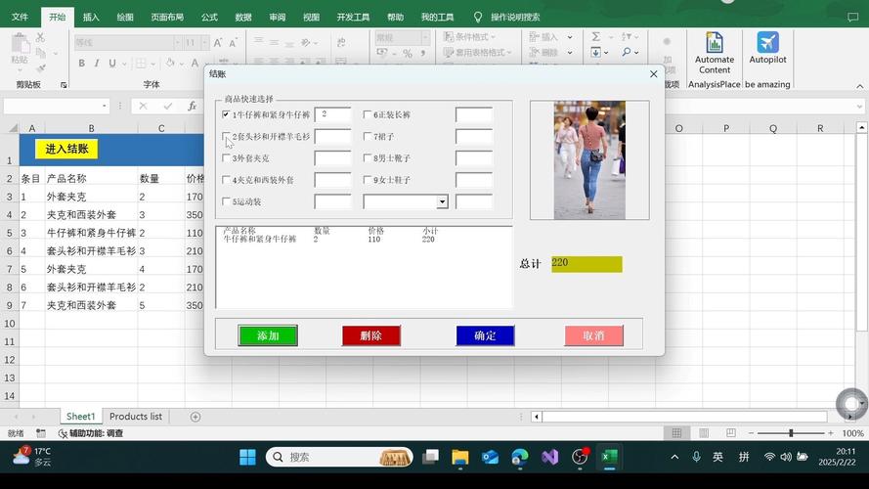Screen dimensions: 869x489
Task: Launch the Autopilot add-in icon
Action: click(767, 43)
